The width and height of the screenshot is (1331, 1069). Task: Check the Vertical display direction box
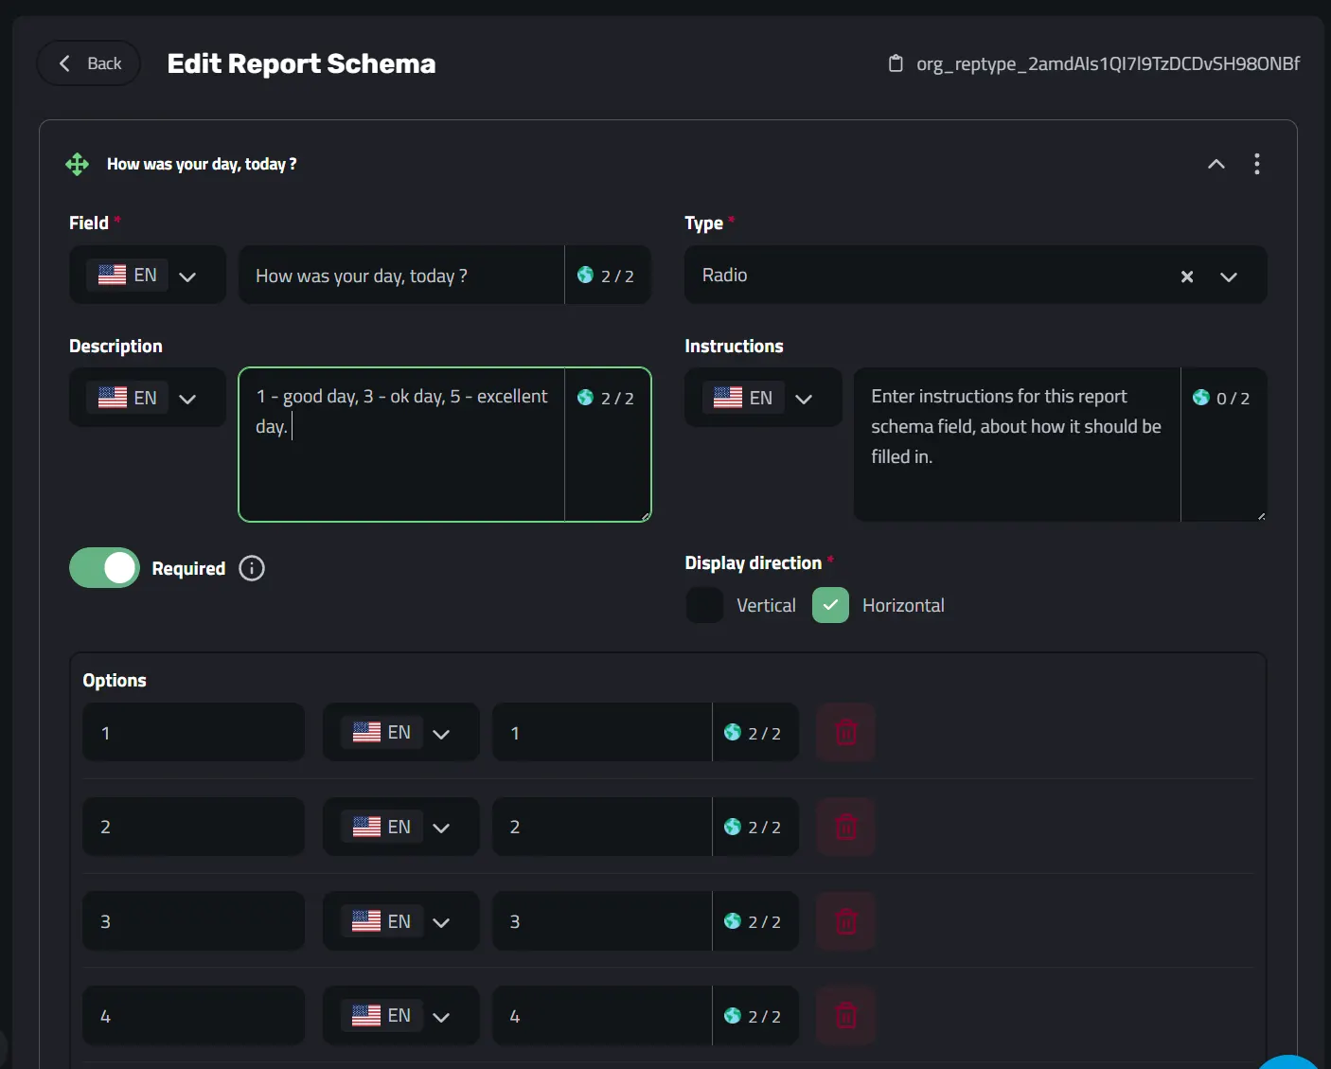tap(704, 605)
